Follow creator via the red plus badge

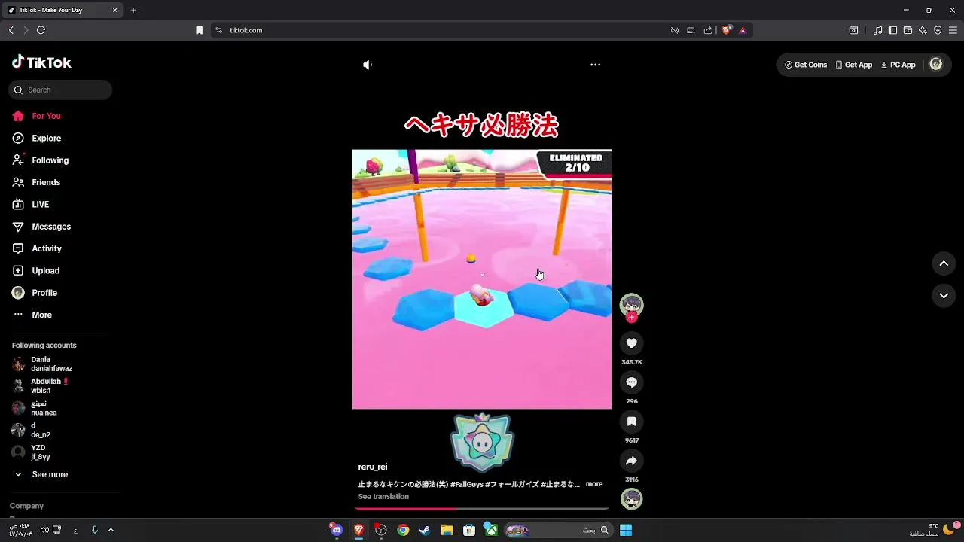631,318
